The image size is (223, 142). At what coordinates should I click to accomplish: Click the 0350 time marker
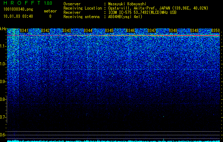click(216, 31)
